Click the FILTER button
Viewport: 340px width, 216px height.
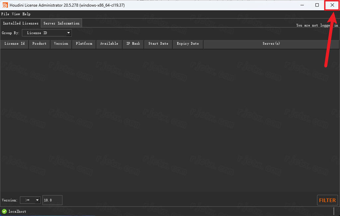[x=327, y=200]
